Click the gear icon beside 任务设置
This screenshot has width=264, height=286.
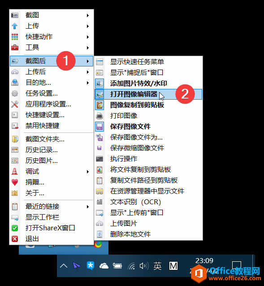(15, 93)
